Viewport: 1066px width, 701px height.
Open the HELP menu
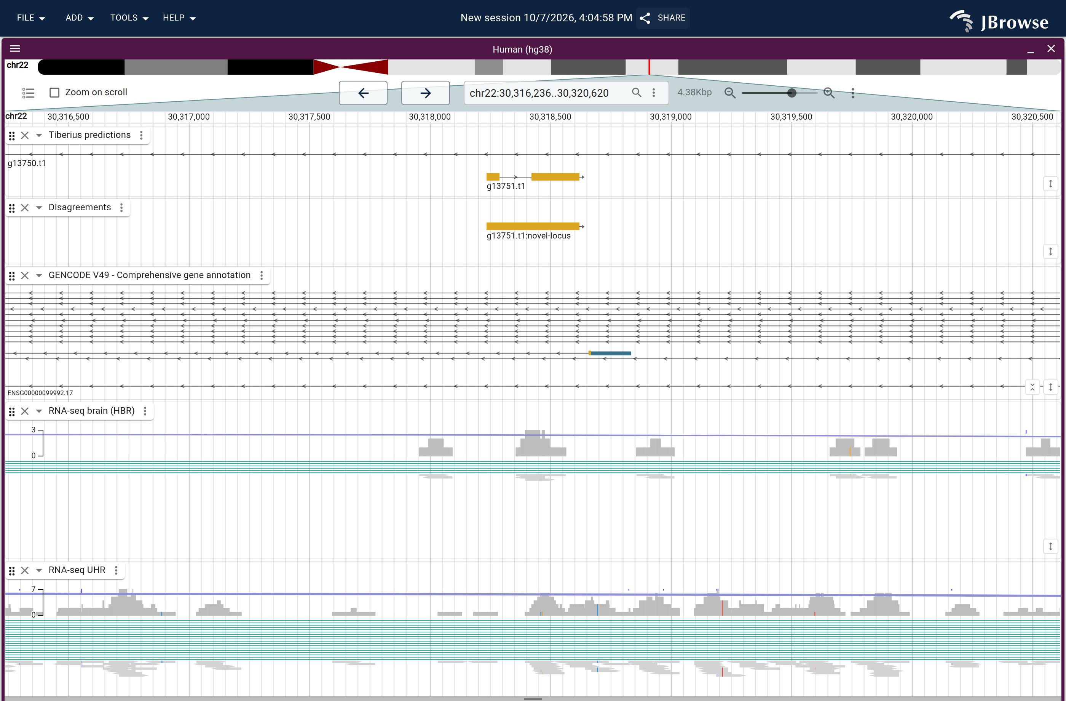point(179,18)
